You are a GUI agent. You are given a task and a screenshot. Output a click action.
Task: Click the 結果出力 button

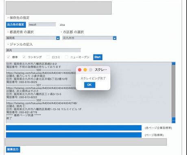pyautogui.click(x=13, y=149)
